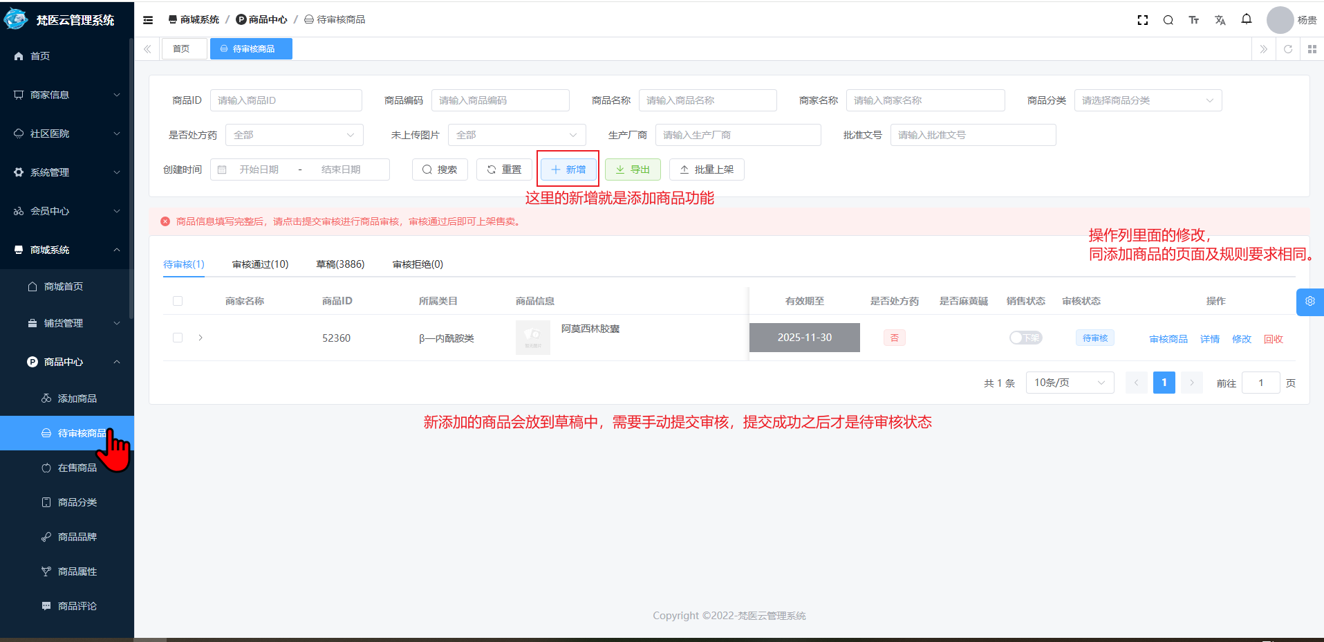Click the refresh icon near tab bar
Image resolution: width=1324 pixels, height=642 pixels.
coord(1287,48)
